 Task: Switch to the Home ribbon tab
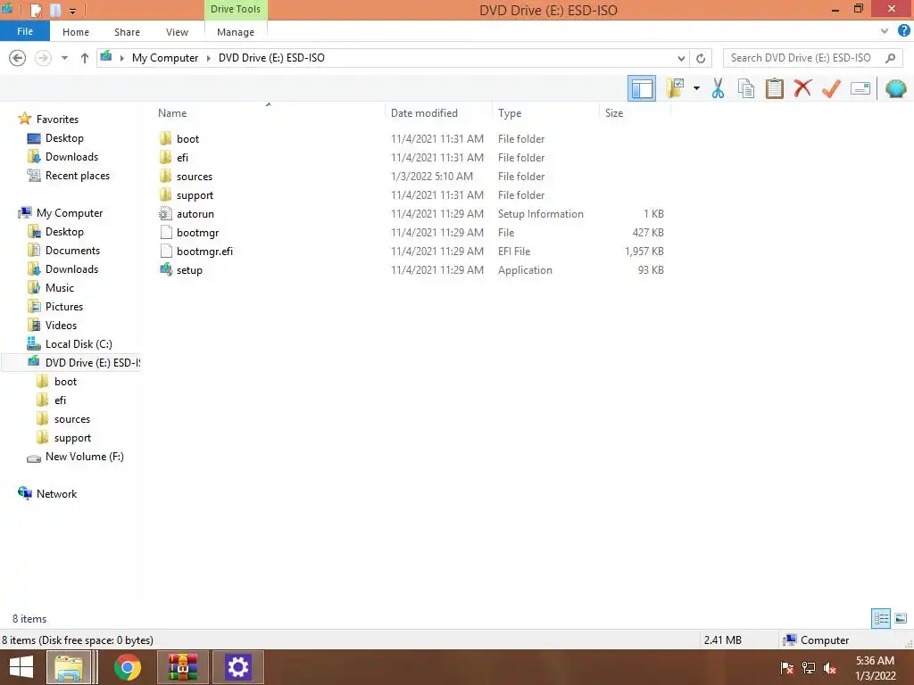point(76,32)
